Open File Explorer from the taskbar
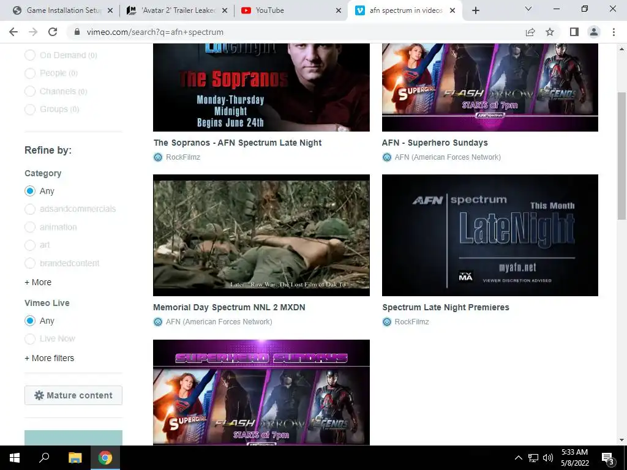Screen dimensions: 627x470 [x=75, y=458]
